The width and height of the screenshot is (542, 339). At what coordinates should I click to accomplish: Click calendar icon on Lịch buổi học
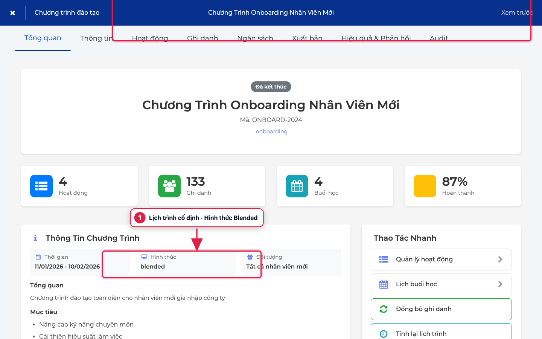click(384, 284)
